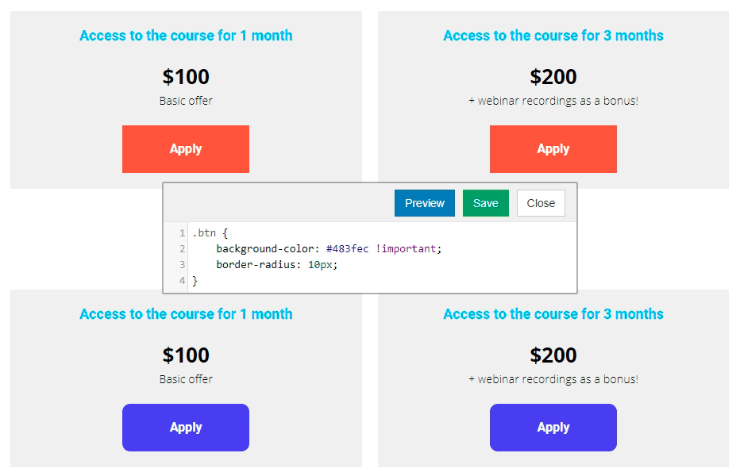Click the background-color property in the editor
The height and width of the screenshot is (476, 740).
coord(265,248)
